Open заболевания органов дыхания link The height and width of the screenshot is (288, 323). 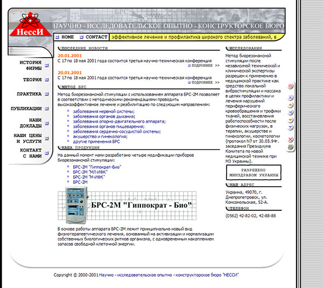(104, 116)
